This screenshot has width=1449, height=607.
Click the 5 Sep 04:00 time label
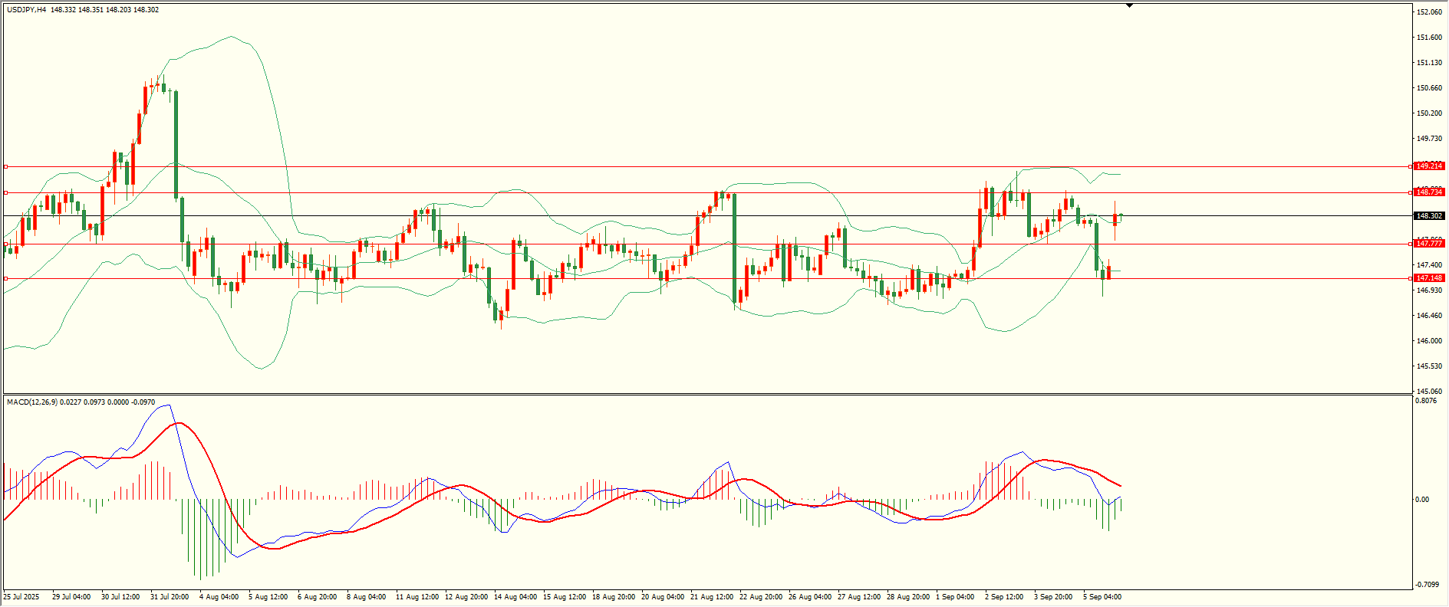[x=1102, y=597]
